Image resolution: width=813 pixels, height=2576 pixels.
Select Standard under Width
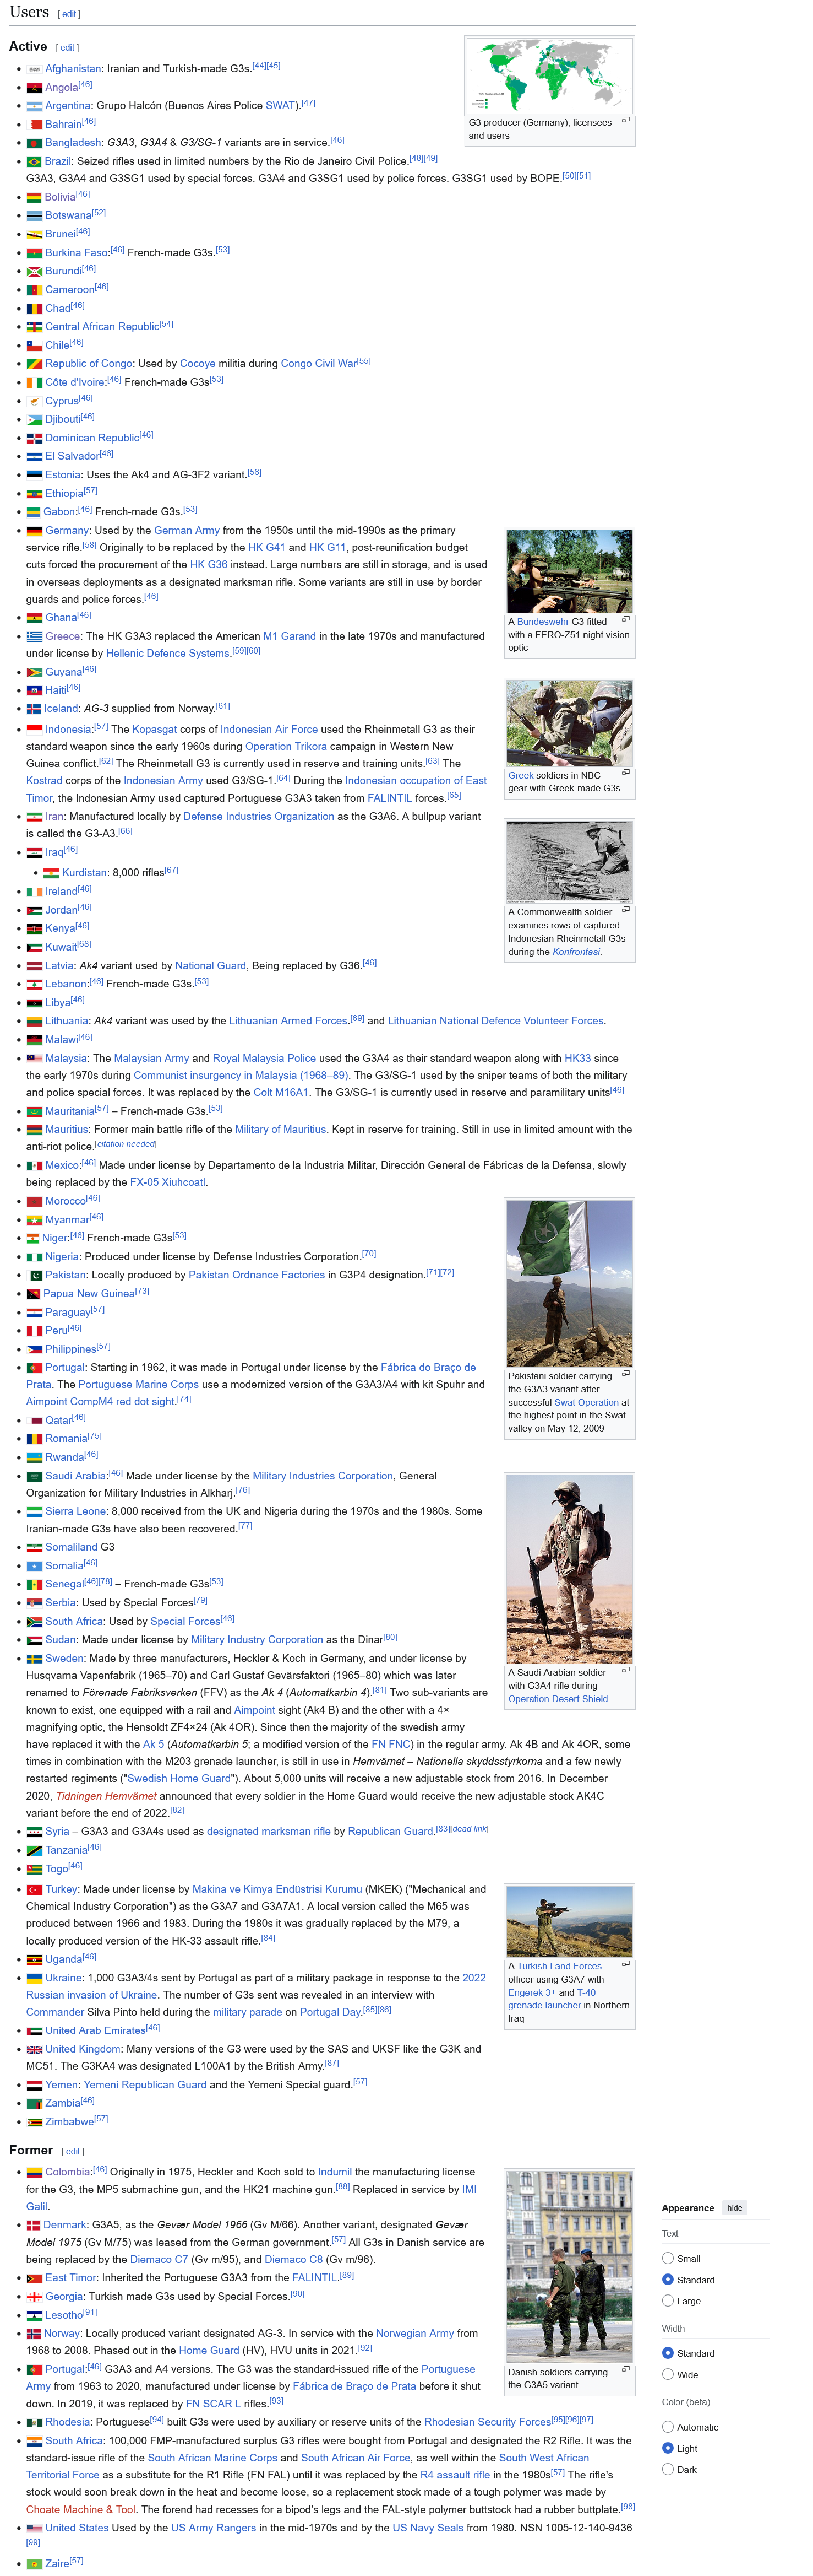pyautogui.click(x=667, y=2353)
